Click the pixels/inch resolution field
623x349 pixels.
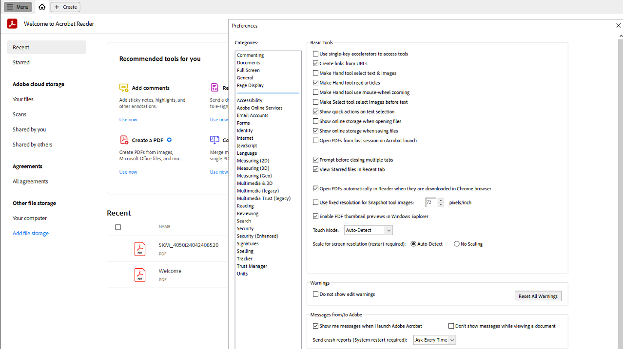pos(431,202)
